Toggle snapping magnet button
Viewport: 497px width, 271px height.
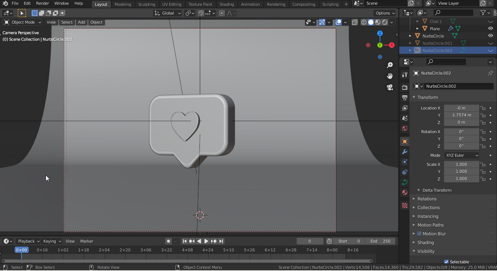(201, 13)
